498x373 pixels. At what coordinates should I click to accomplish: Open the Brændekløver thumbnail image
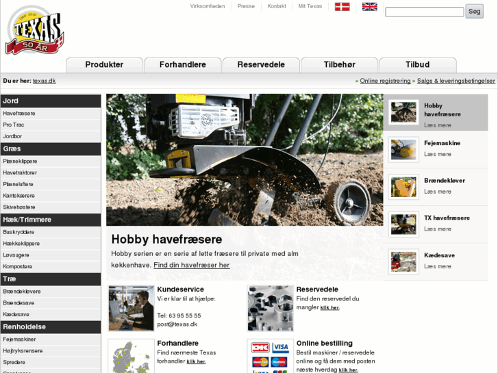[403, 187]
